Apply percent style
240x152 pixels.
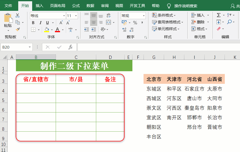point(135,23)
